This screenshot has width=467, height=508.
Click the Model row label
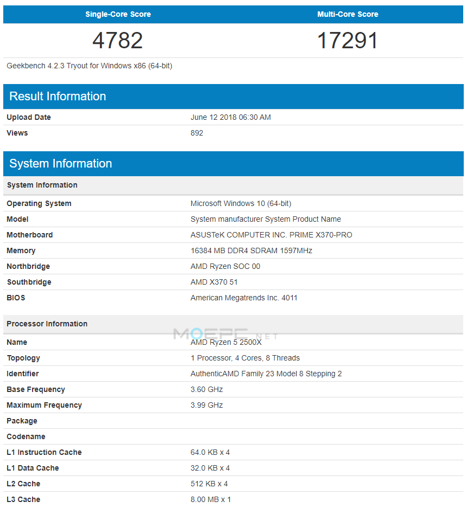coord(17,220)
